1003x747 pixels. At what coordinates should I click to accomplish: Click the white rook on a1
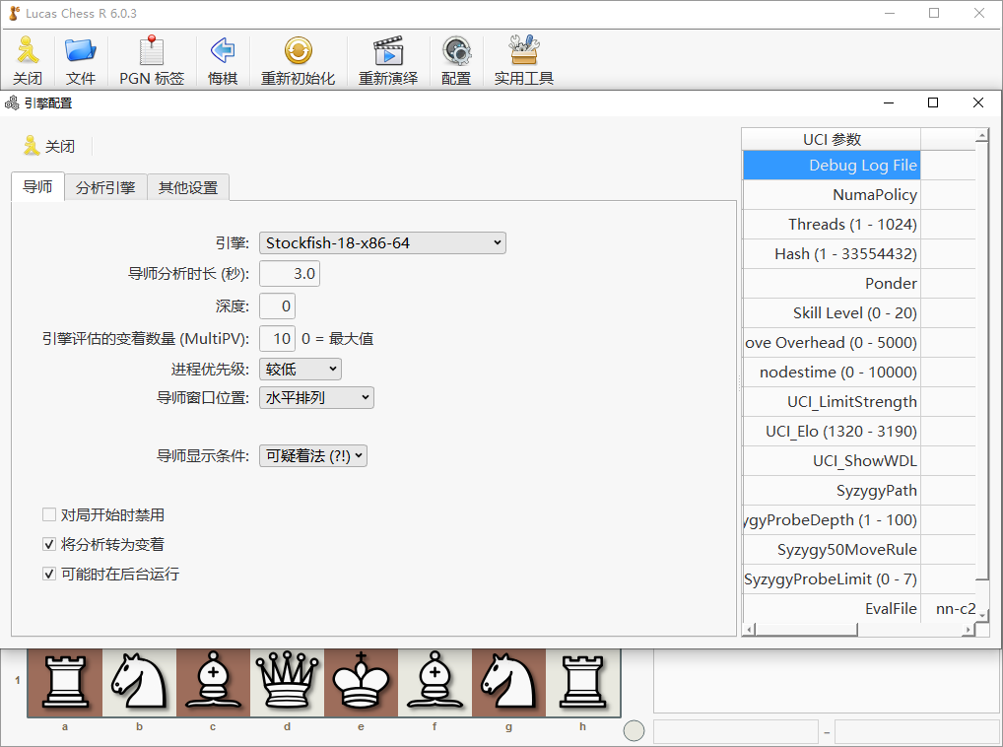click(65, 682)
